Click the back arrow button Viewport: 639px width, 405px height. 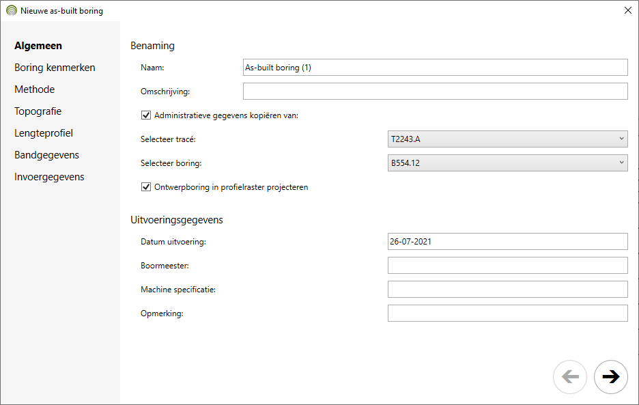coord(570,377)
